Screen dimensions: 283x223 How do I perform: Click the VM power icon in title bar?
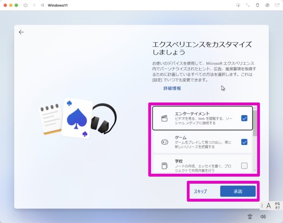click(x=26, y=5)
